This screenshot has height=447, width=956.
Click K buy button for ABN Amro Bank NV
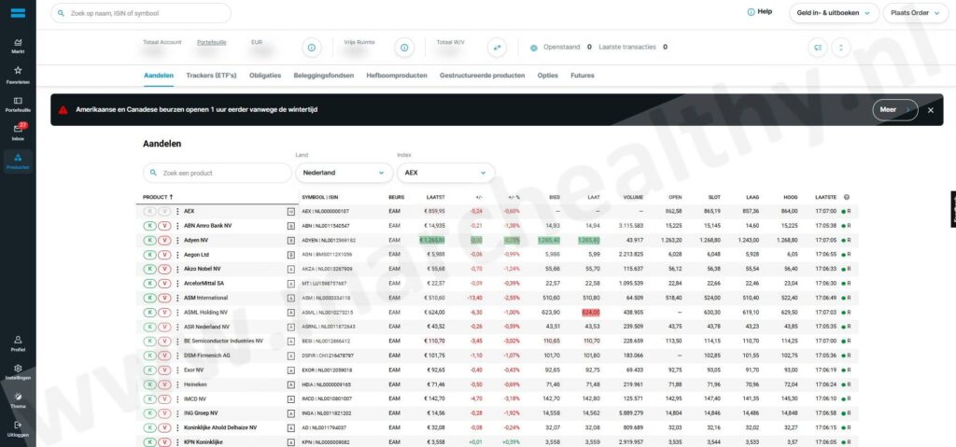(x=149, y=226)
